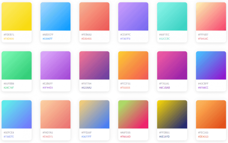Screen dimensions: 228x143
Task: Click the #FFDB01 color code
Action: (164, 133)
